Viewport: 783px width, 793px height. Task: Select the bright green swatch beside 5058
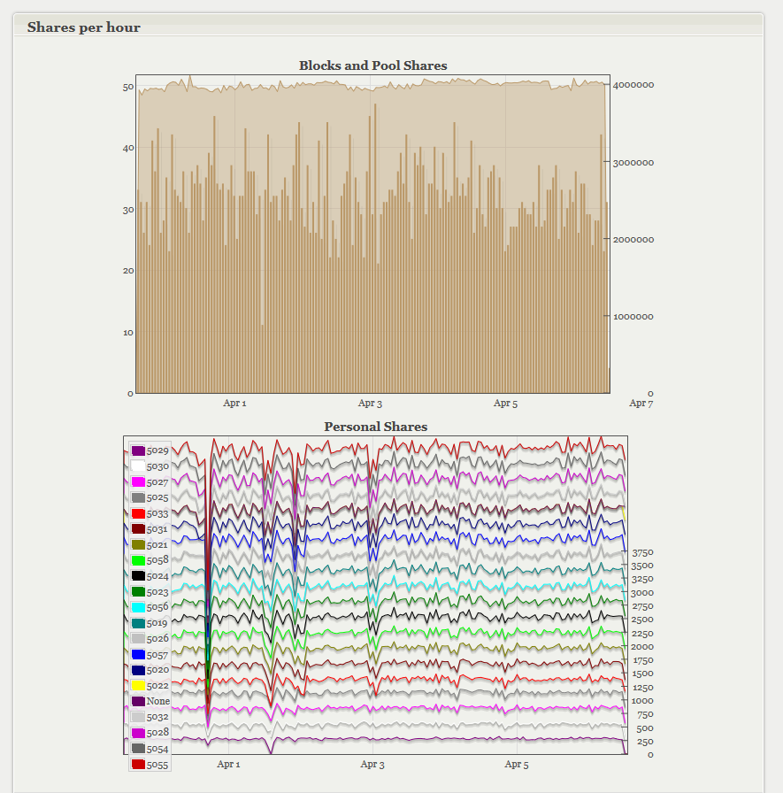coord(138,560)
